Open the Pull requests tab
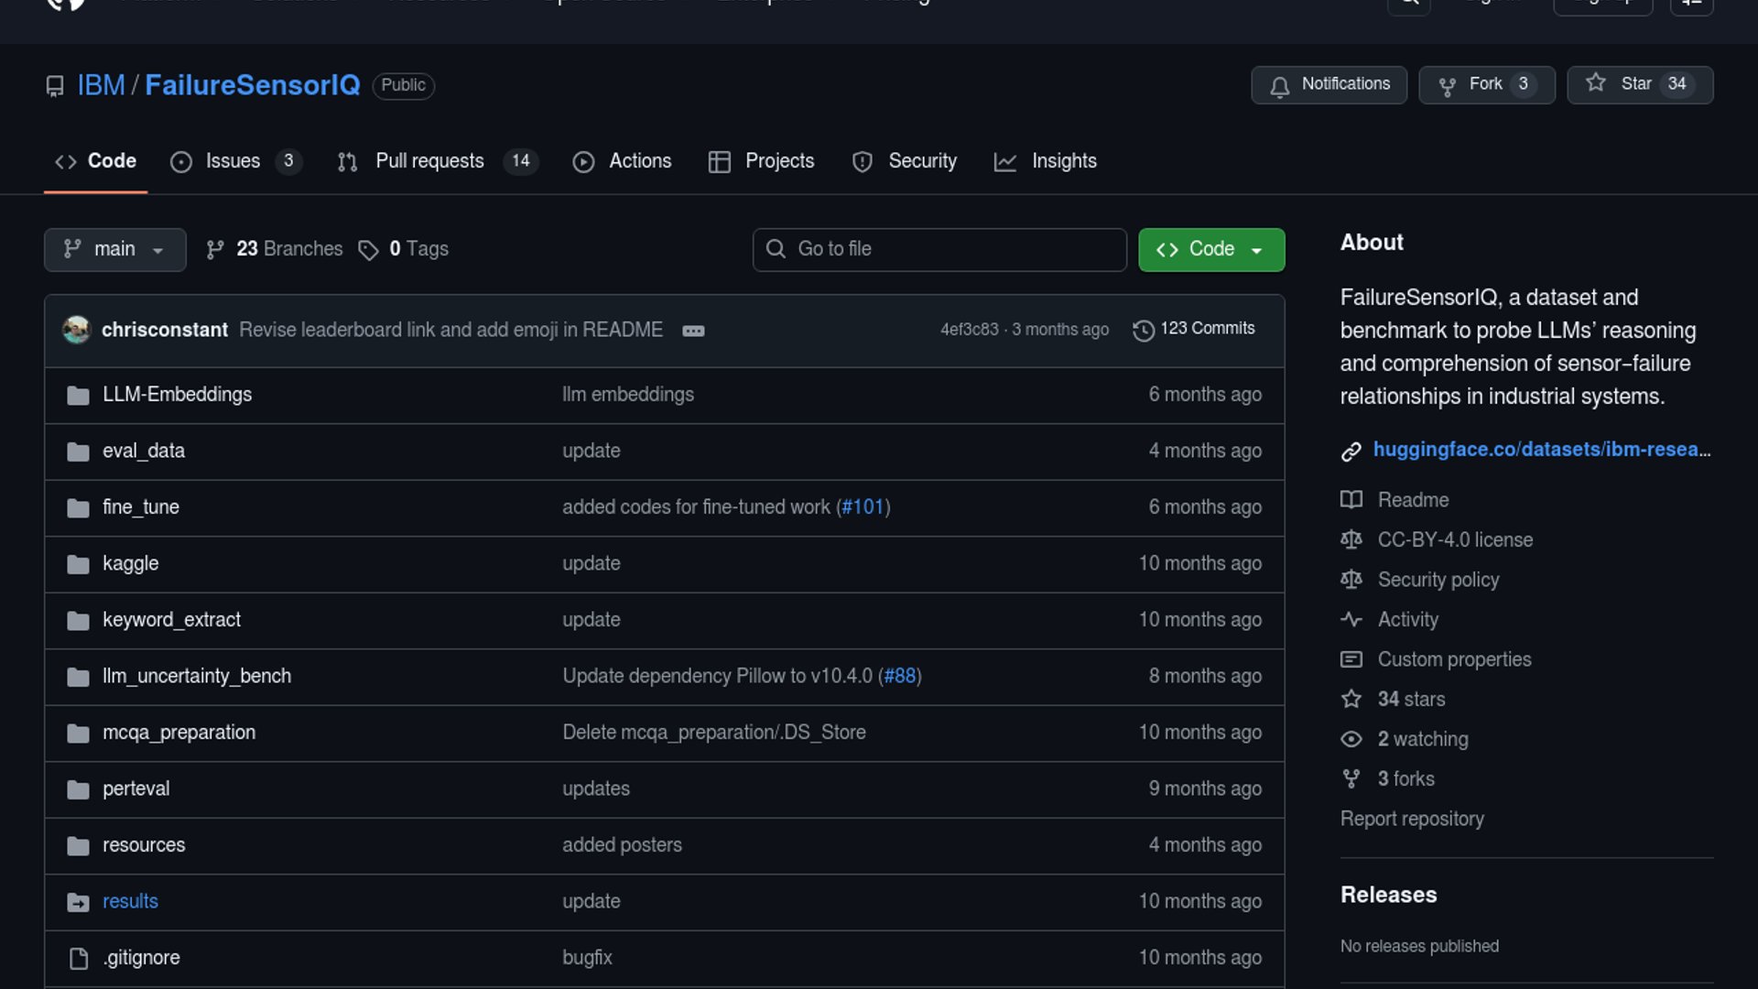 click(x=430, y=161)
